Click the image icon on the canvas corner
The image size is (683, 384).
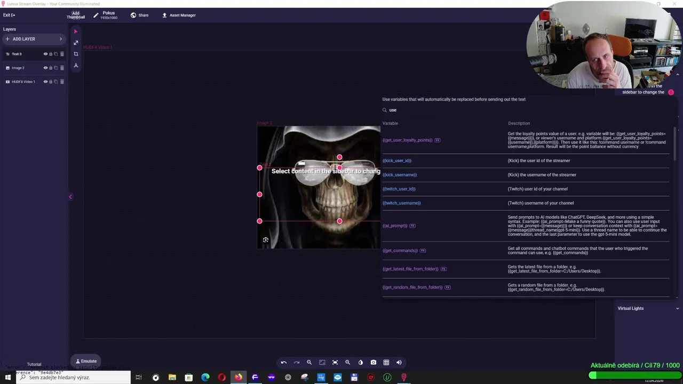[x=265, y=240]
